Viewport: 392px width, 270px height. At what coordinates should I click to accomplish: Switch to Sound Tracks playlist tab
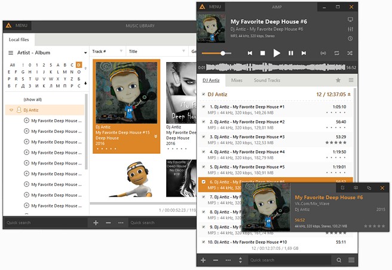pyautogui.click(x=267, y=80)
